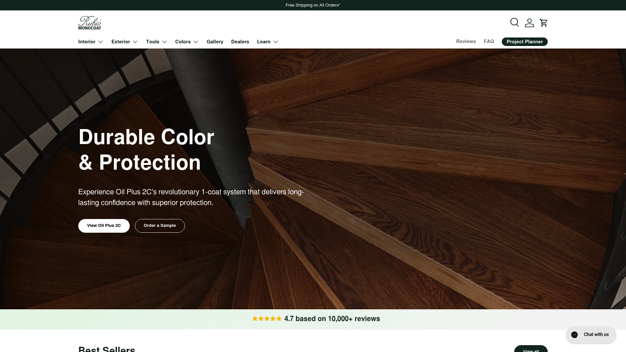
Task: Click the Rubio Monocoat logo
Action: point(90,23)
